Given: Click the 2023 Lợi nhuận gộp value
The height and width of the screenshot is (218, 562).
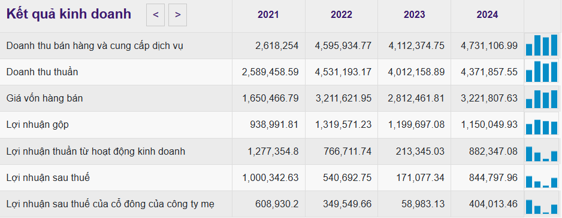Looking at the screenshot, I should coord(416,124).
